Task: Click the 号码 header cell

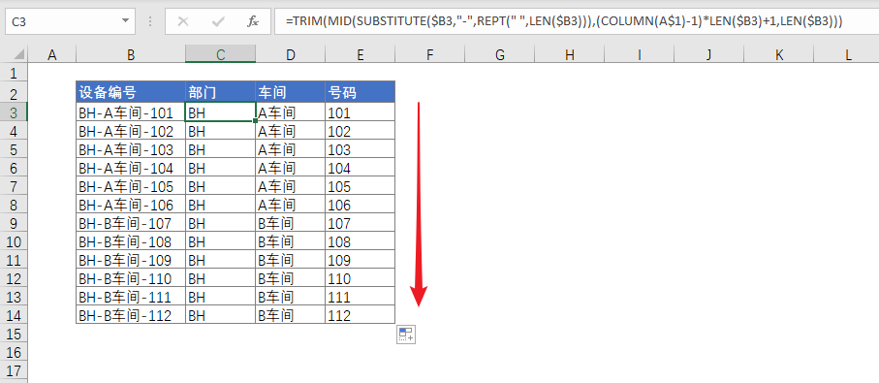Action: click(360, 91)
